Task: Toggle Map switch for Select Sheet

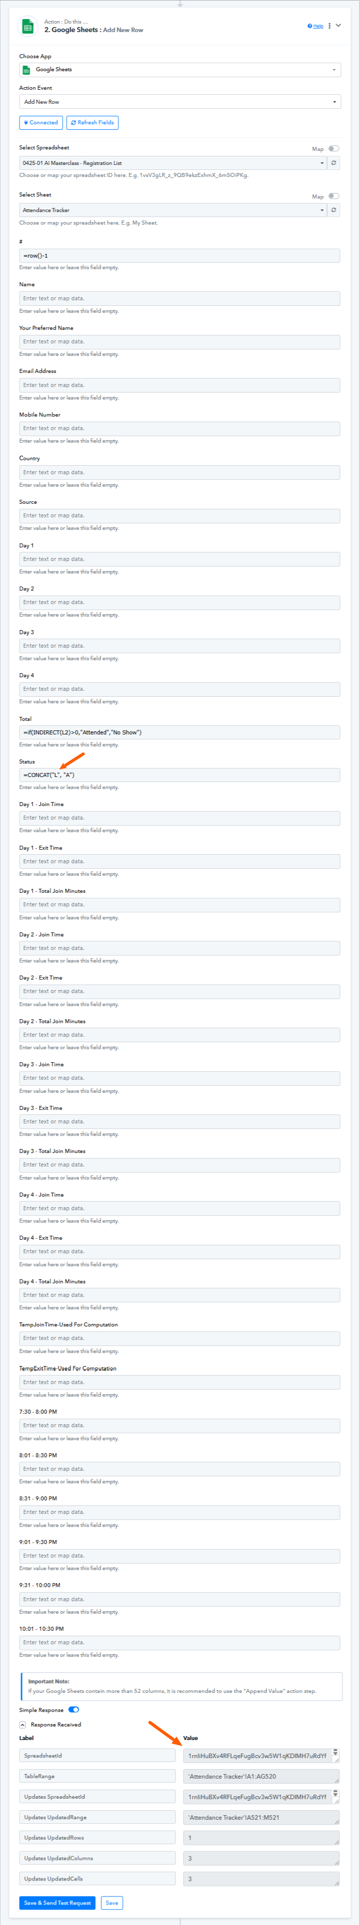Action: 333,196
